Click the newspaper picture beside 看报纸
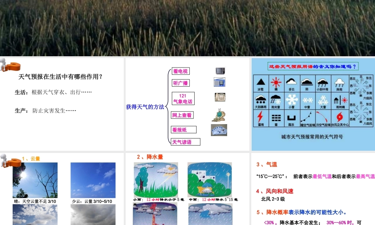Image resolution: width=375 pixels, height=225 pixels. tap(219, 130)
